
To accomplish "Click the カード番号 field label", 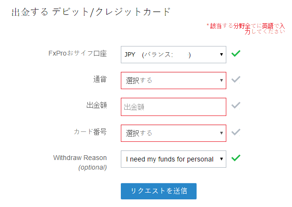I will [90, 132].
